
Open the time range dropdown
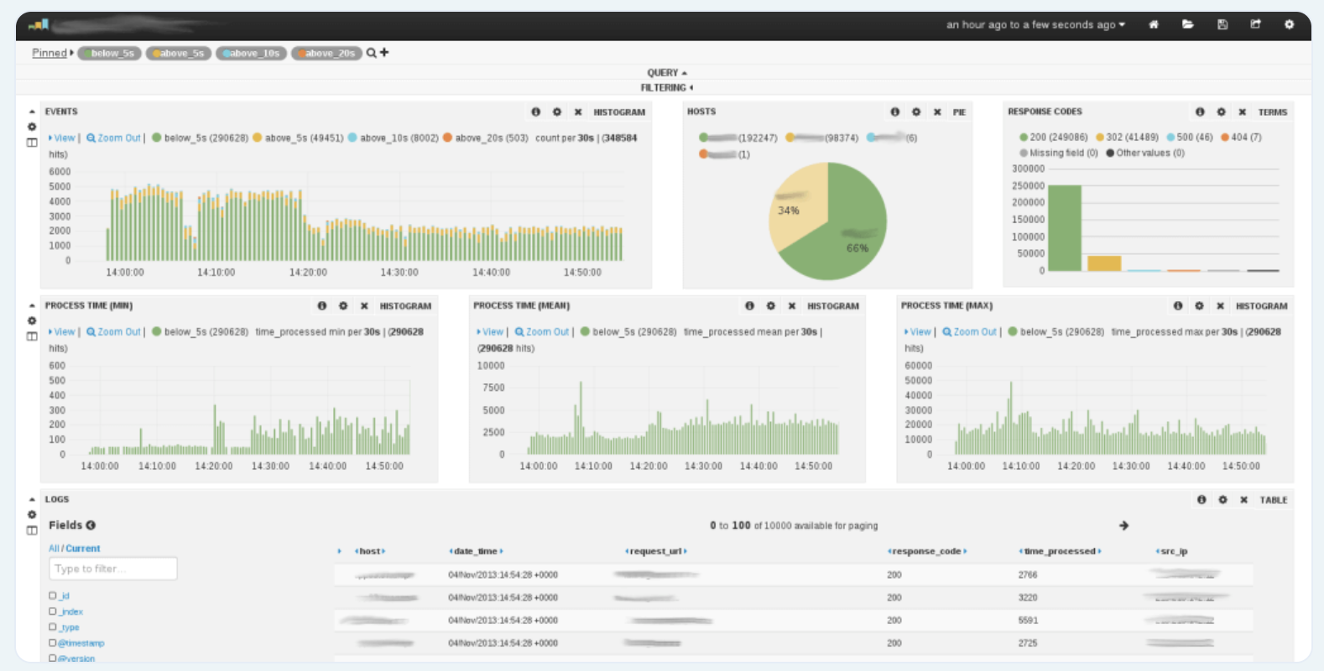click(1036, 24)
